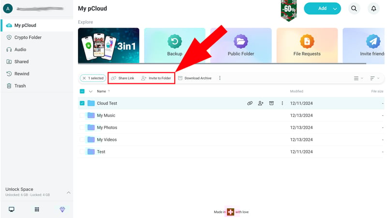The height and width of the screenshot is (218, 387).
Task: Click Share Link in toolbar
Action: (x=123, y=78)
